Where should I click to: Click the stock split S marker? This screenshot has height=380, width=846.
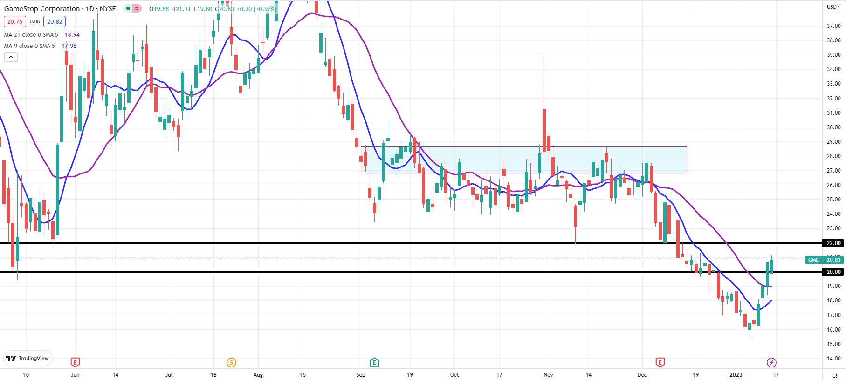231,362
